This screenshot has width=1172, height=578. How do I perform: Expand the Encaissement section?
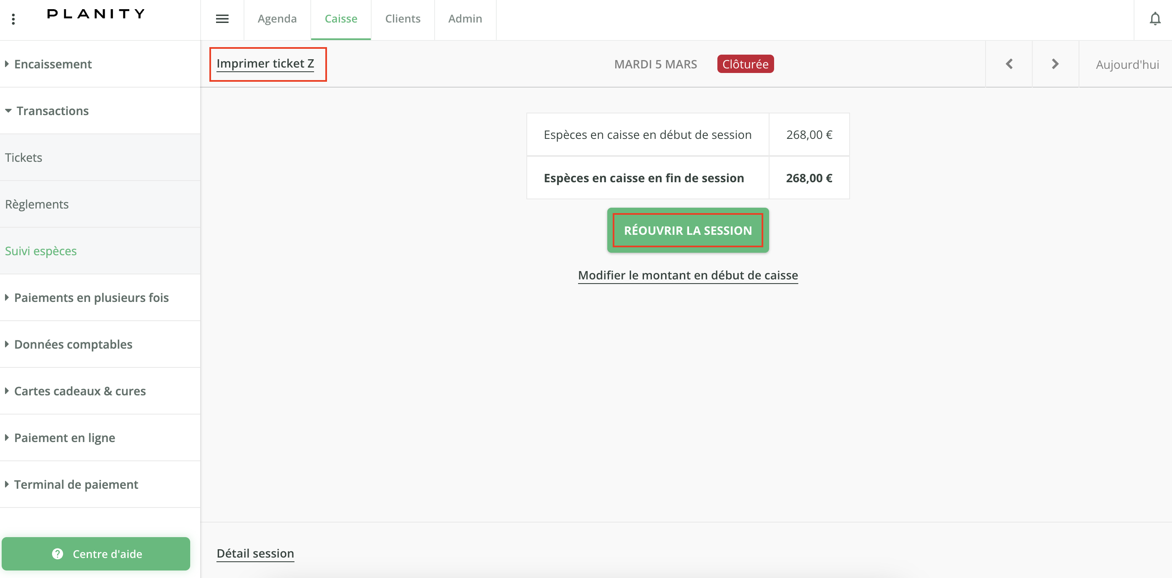(x=53, y=64)
